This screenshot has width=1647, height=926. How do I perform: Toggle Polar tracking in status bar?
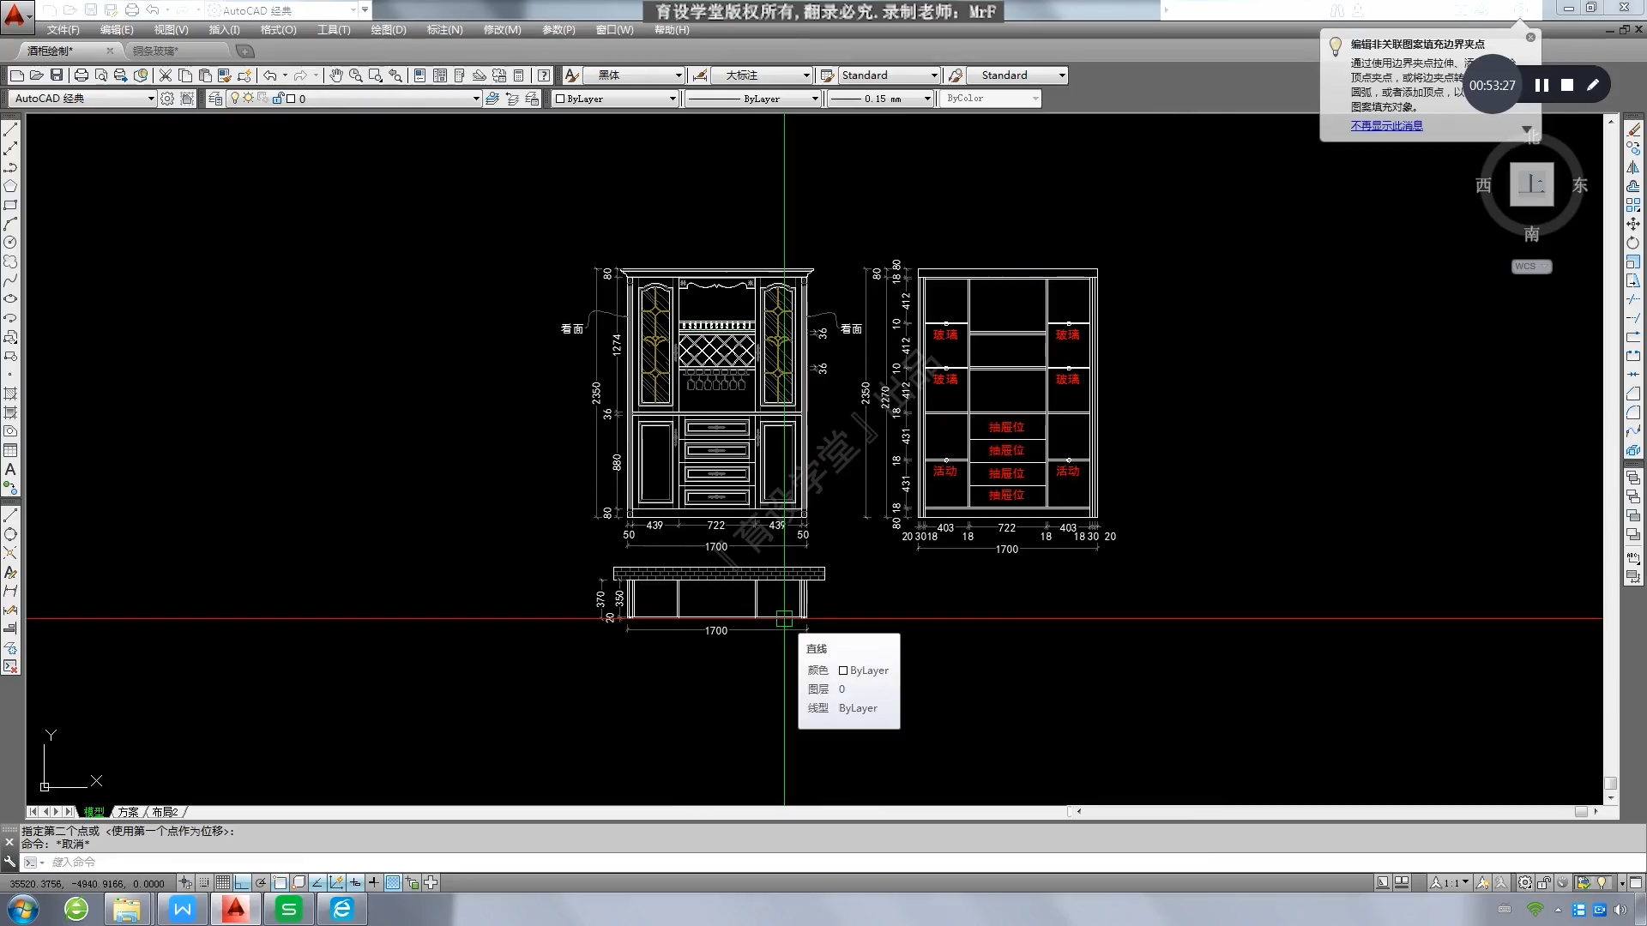tap(261, 882)
